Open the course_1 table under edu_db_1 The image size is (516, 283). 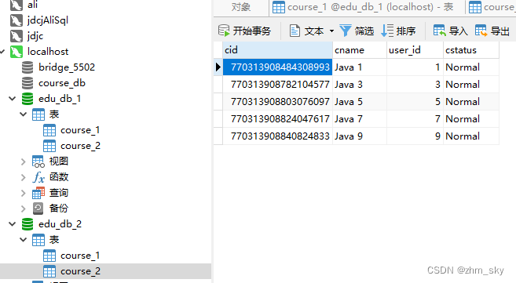[80, 130]
